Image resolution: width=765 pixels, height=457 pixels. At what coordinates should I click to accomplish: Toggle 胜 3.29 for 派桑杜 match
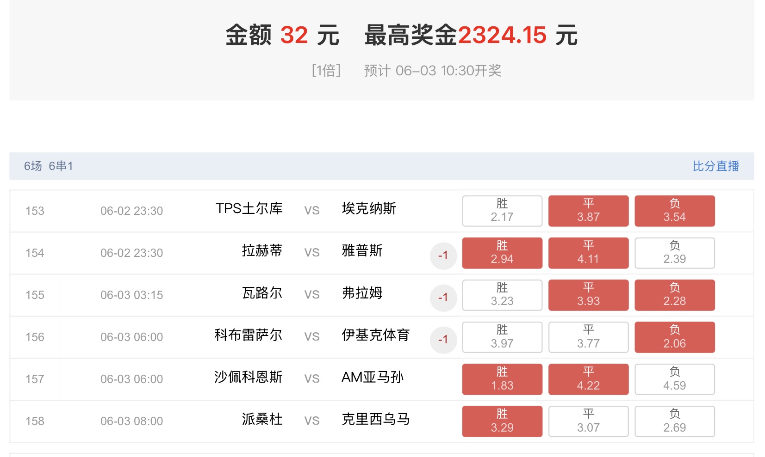(x=502, y=421)
